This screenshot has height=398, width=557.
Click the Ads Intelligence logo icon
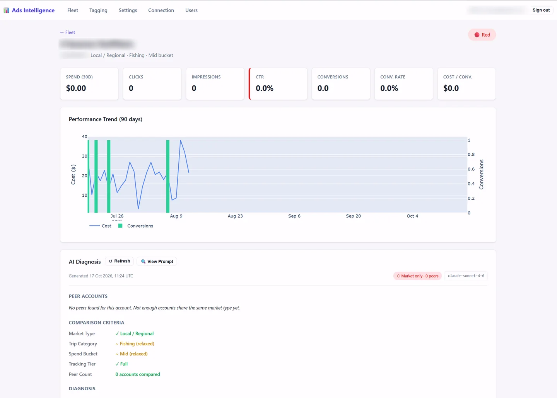6,10
